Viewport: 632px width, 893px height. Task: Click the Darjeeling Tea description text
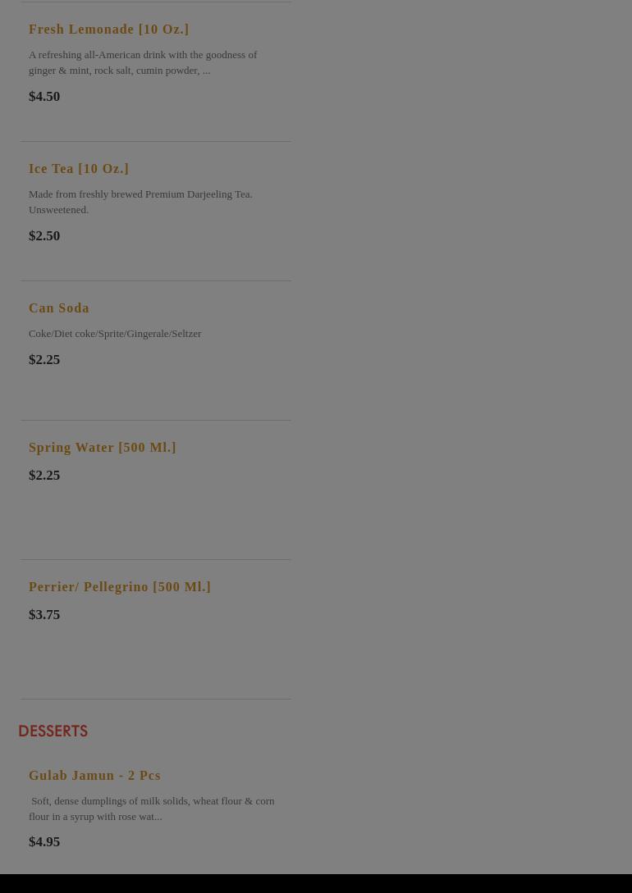coord(140,202)
